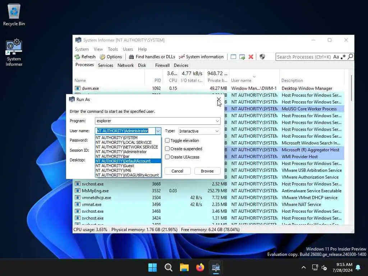The height and width of the screenshot is (276, 368).
Task: Click the vmnetdhcp.exe process icon
Action: [78, 197]
